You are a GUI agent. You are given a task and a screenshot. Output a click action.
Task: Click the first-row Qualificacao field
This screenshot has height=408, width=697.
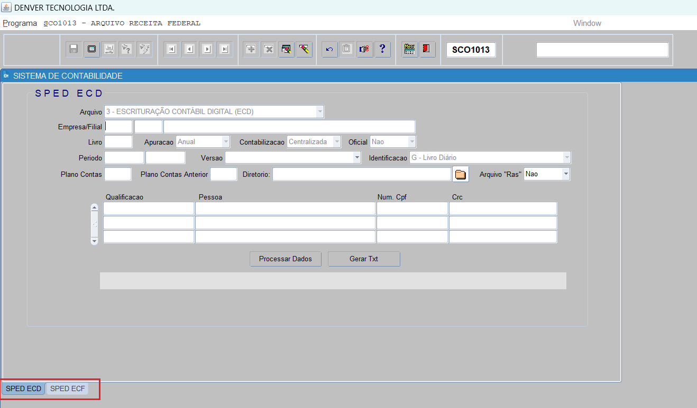click(x=149, y=208)
